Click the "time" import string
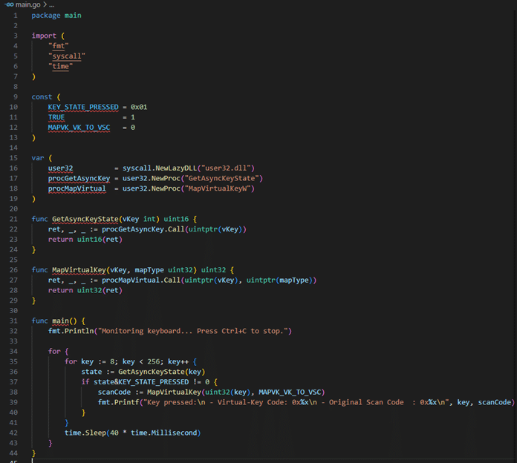517x463 pixels. pos(61,66)
